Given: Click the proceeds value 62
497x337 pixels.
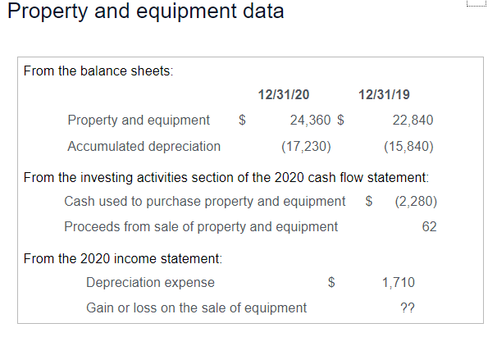Looking at the screenshot, I should pos(429,226).
